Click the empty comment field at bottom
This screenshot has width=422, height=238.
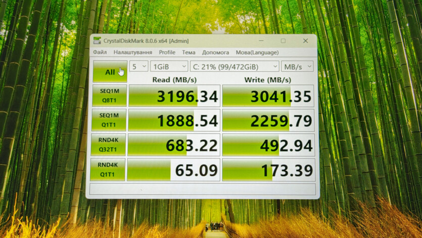pos(202,189)
